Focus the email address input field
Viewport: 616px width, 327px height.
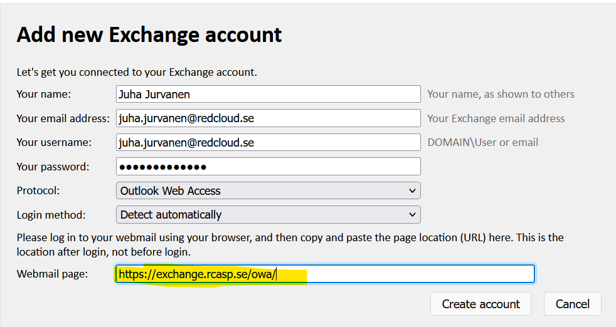click(268, 118)
